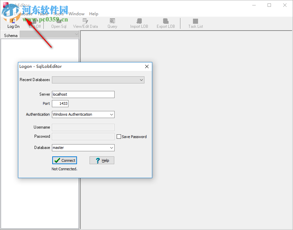The height and width of the screenshot is (230, 293).
Task: Expand the Database selection dropdown
Action: [111, 148]
